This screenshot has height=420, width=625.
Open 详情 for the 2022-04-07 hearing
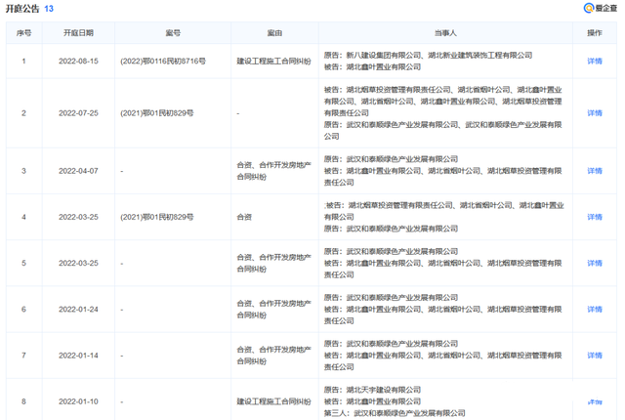click(595, 171)
